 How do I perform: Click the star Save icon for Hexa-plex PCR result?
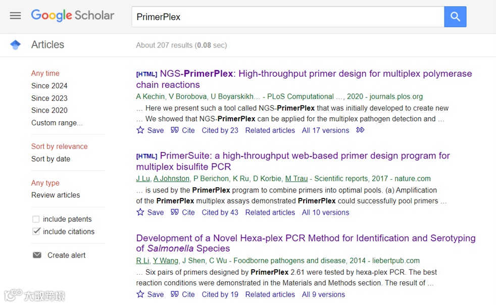[x=140, y=294]
